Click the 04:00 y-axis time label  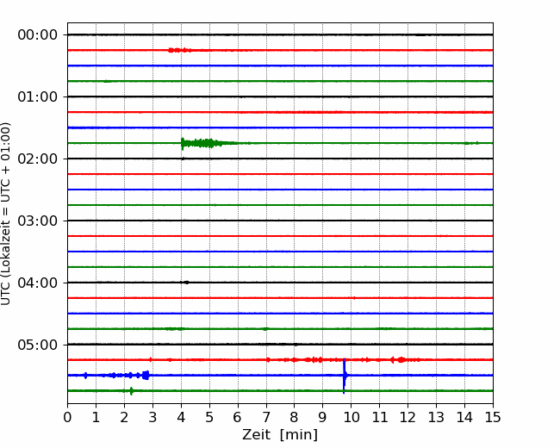coord(38,283)
